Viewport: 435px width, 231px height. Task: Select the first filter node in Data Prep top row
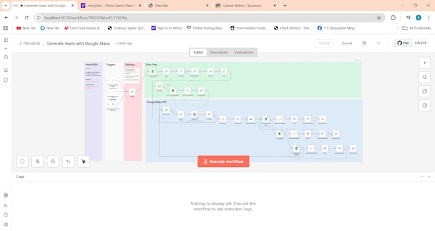coord(180,72)
